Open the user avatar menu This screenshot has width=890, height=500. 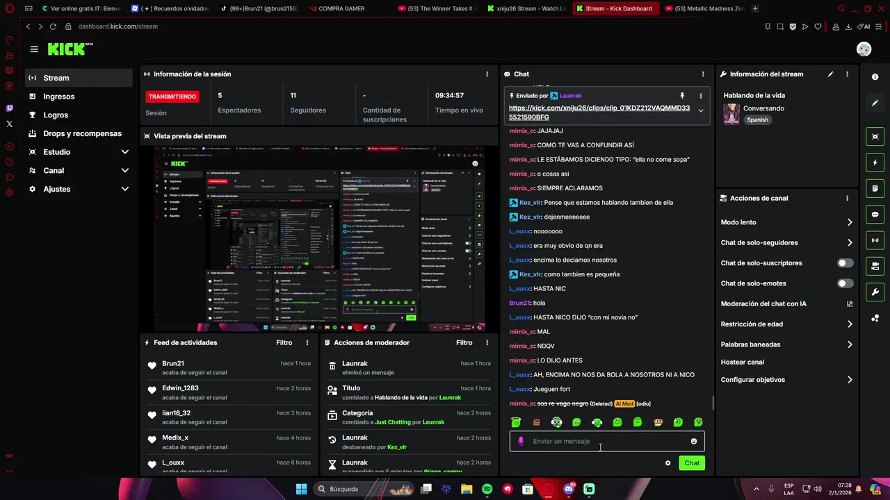click(864, 49)
